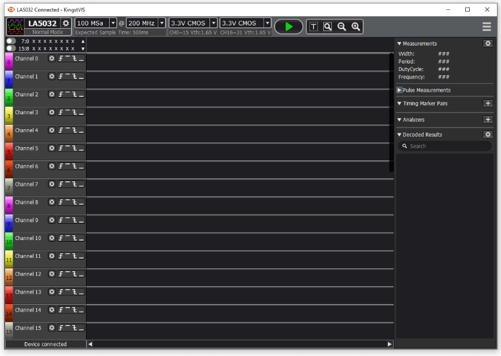
Task: Open Decoded Results settings gear
Action: (x=488, y=134)
